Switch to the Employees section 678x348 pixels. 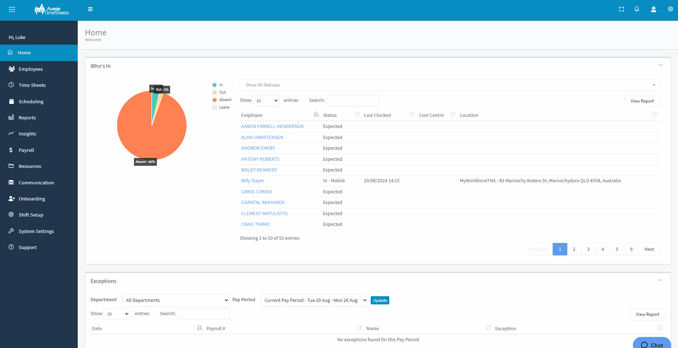click(31, 69)
